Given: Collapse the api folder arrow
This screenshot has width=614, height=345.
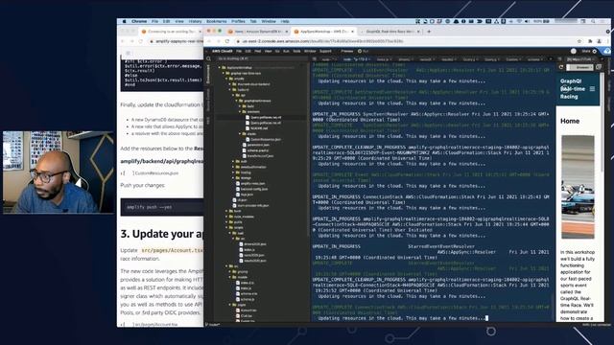Looking at the screenshot, I should coord(233,95).
